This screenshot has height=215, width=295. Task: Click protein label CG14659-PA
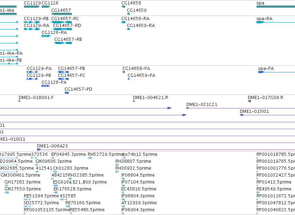141,75
